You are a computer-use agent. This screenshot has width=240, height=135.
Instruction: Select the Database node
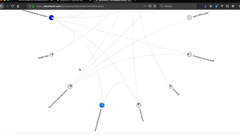coord(171,87)
